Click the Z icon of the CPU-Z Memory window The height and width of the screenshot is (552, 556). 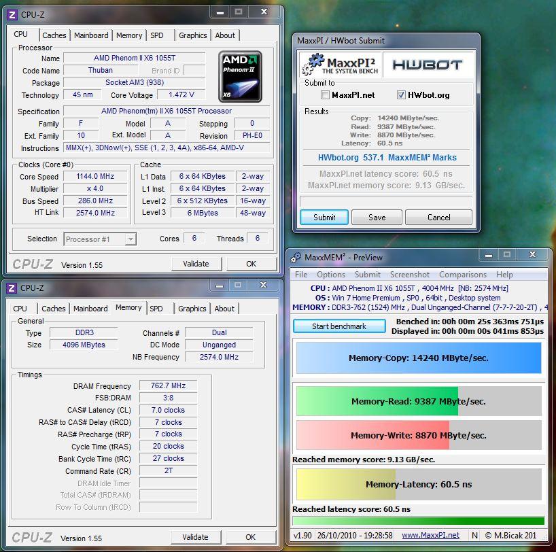pos(12,288)
